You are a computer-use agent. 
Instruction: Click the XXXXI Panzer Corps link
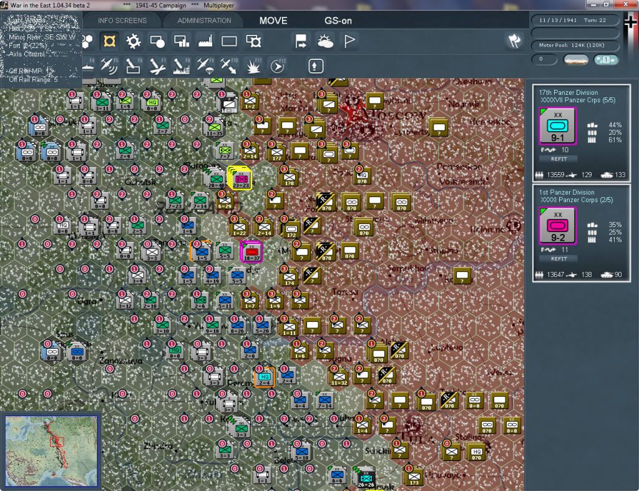(x=576, y=200)
